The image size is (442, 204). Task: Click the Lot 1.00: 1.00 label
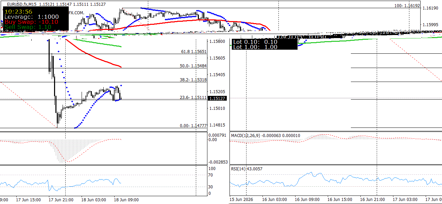click(x=255, y=47)
